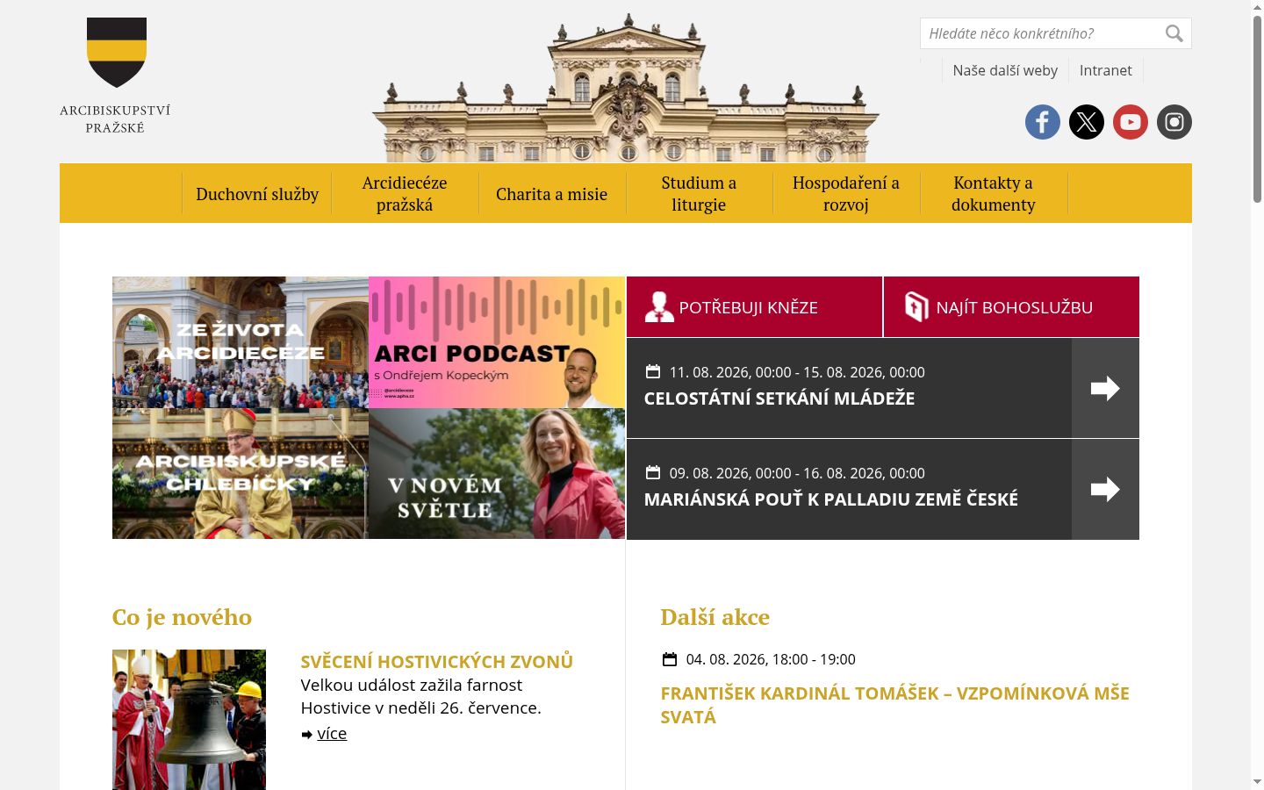Screen dimensions: 1264x790
Task: Click arrow next to Celostátní setkání mládeže
Action: (x=1105, y=388)
